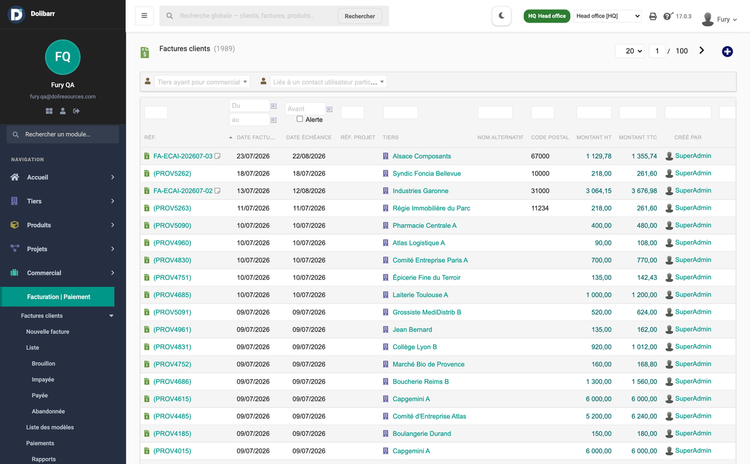Click the HQ Head office badge

(x=547, y=16)
